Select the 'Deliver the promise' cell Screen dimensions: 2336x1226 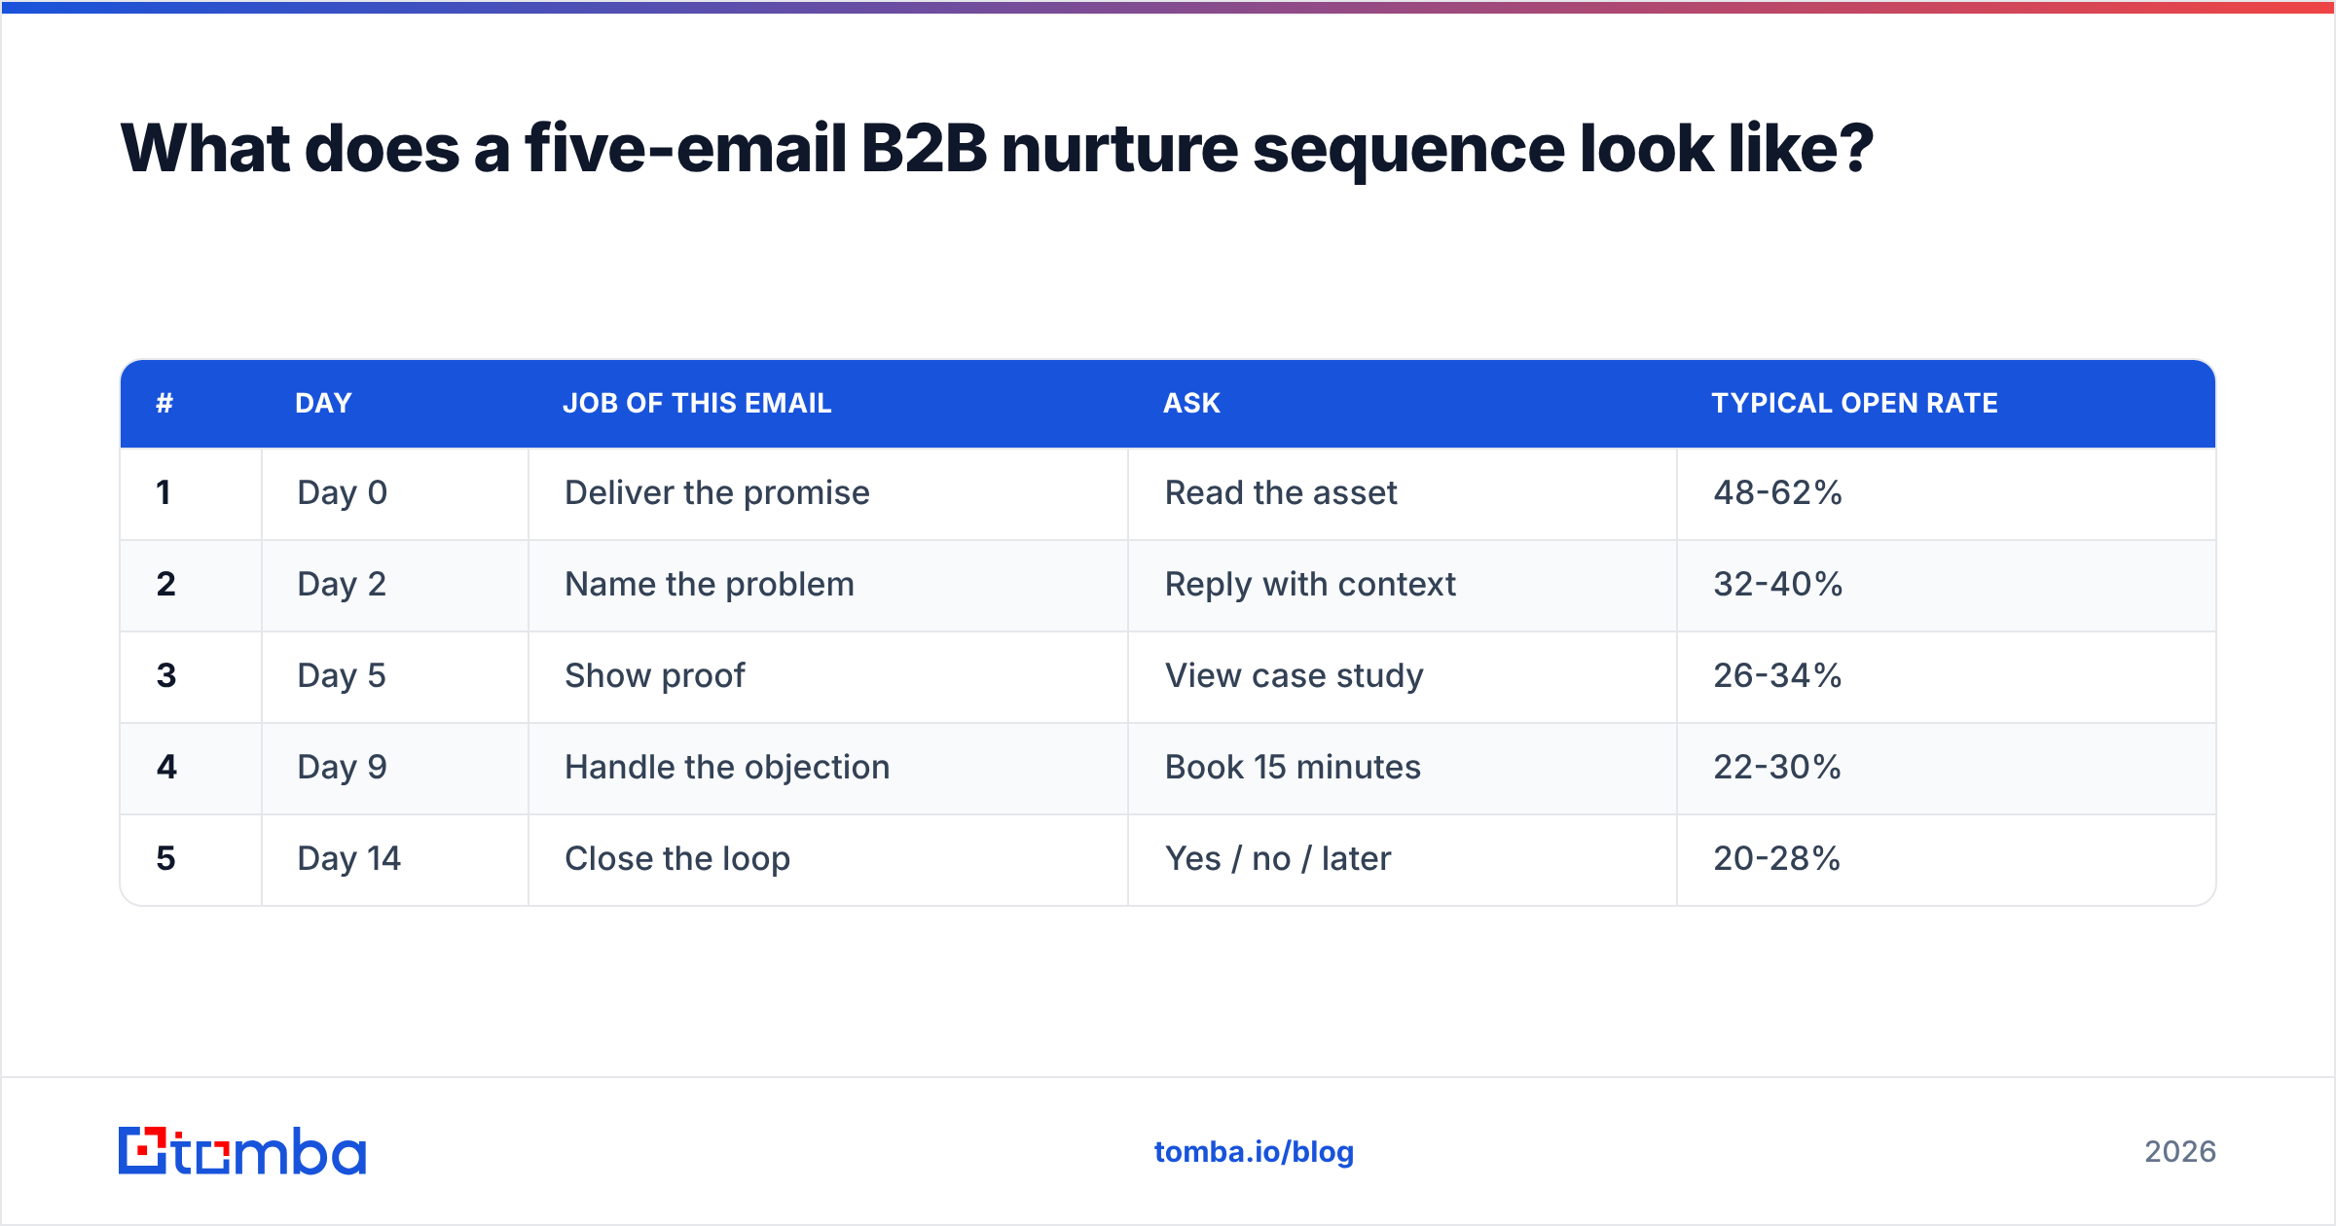tap(828, 493)
